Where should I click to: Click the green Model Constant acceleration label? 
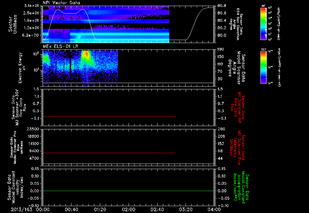coord(241,187)
